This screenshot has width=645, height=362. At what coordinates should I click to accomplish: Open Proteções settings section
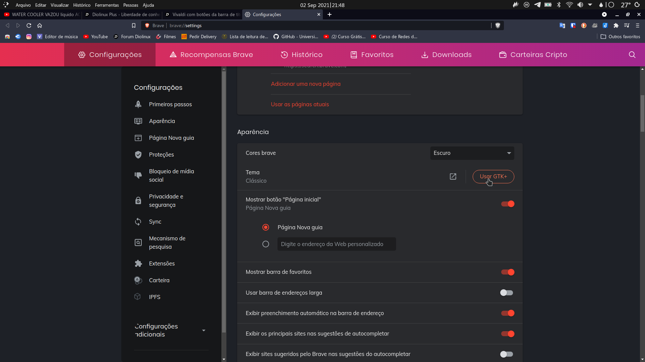(154, 155)
